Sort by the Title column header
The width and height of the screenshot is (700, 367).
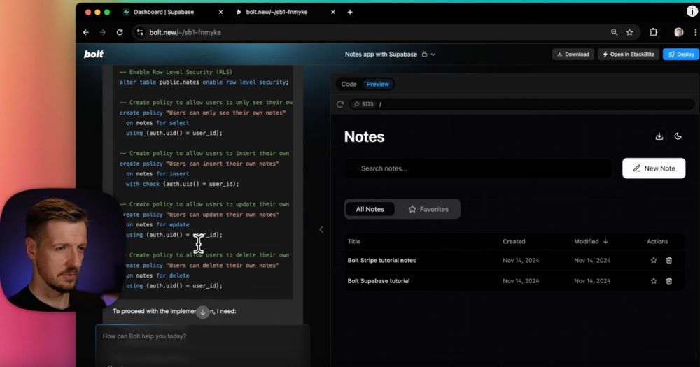[x=354, y=241]
